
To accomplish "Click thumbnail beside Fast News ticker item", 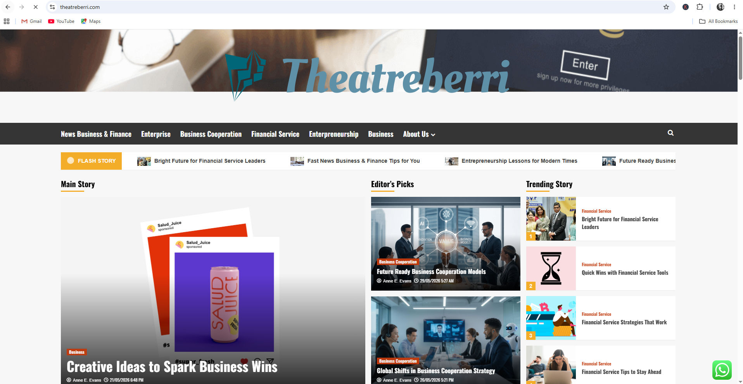I will (297, 161).
